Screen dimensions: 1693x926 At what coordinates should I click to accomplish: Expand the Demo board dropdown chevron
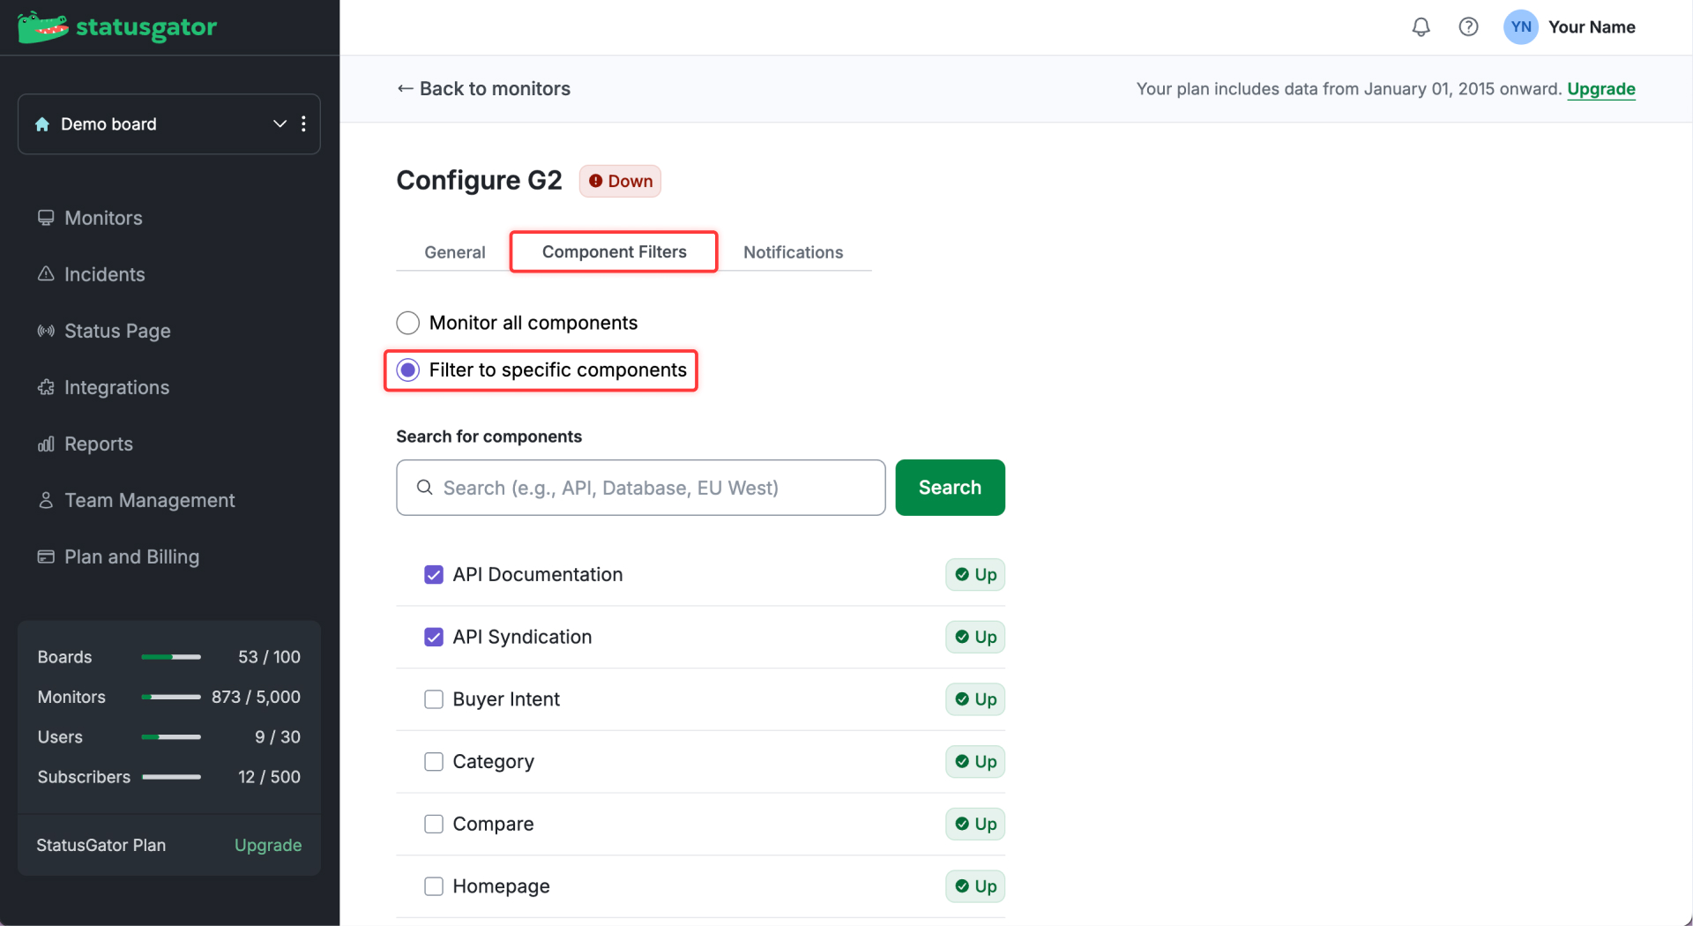point(280,124)
